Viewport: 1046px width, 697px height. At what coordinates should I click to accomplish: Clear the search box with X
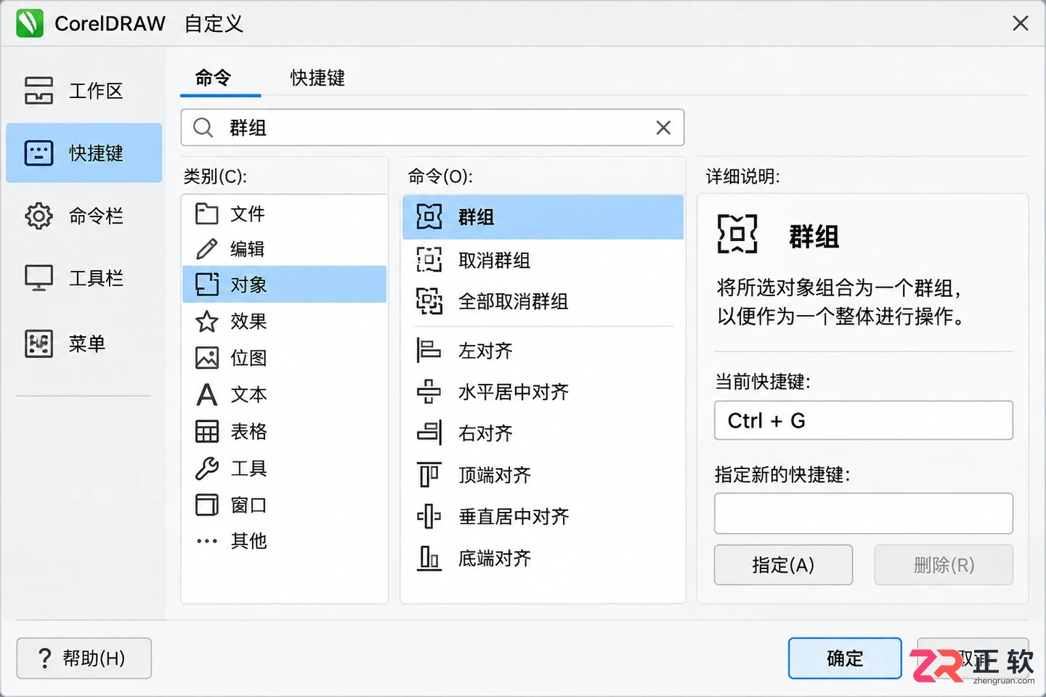click(663, 128)
